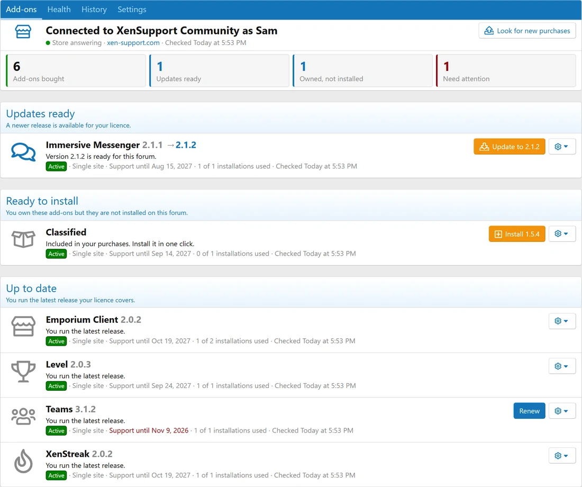
Task: Click Install 1.5.4 button
Action: (517, 233)
